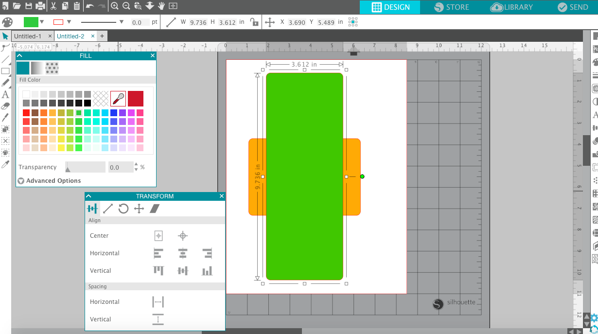
Task: Click the Zoom Out magnifier
Action: point(126,6)
